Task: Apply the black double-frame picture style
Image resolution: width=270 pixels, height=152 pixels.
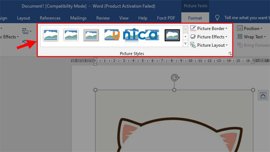Action: 172,35
